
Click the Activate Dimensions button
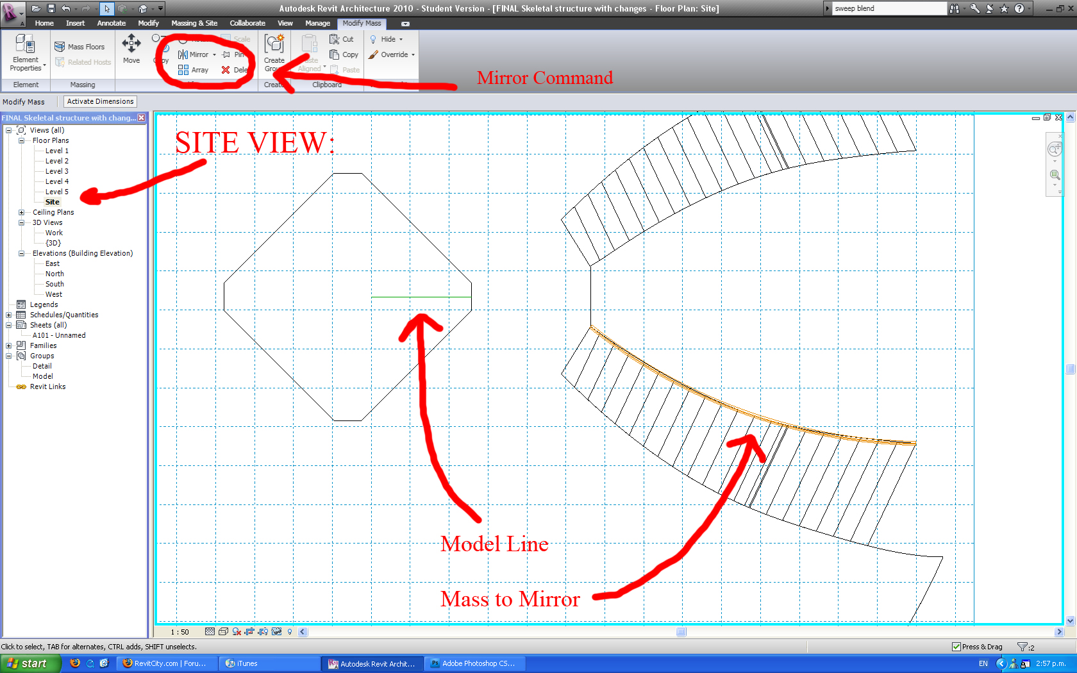tap(100, 101)
